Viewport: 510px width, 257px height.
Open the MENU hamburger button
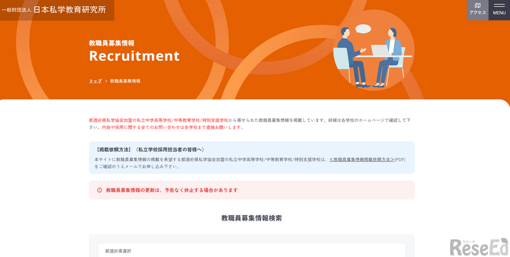(x=500, y=10)
